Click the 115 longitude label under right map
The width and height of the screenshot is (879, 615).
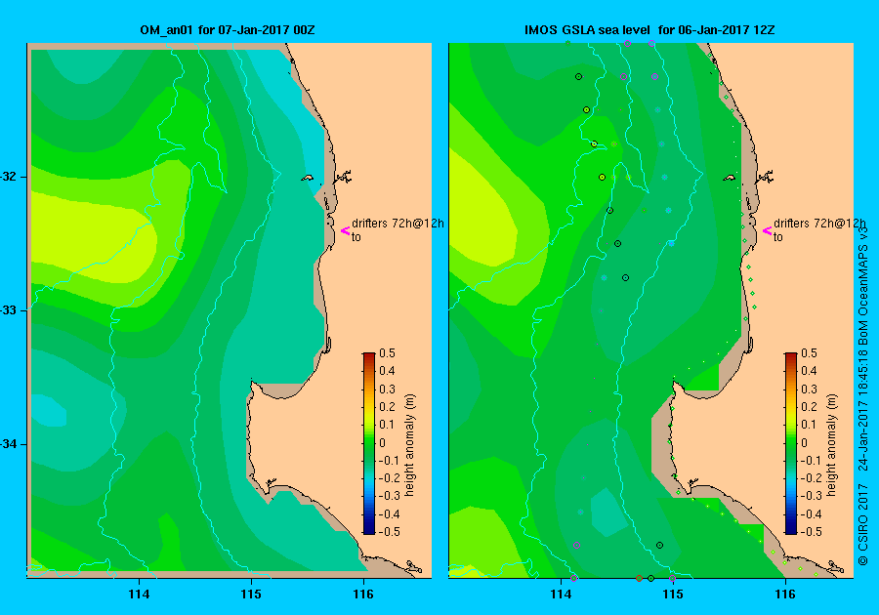(x=673, y=594)
